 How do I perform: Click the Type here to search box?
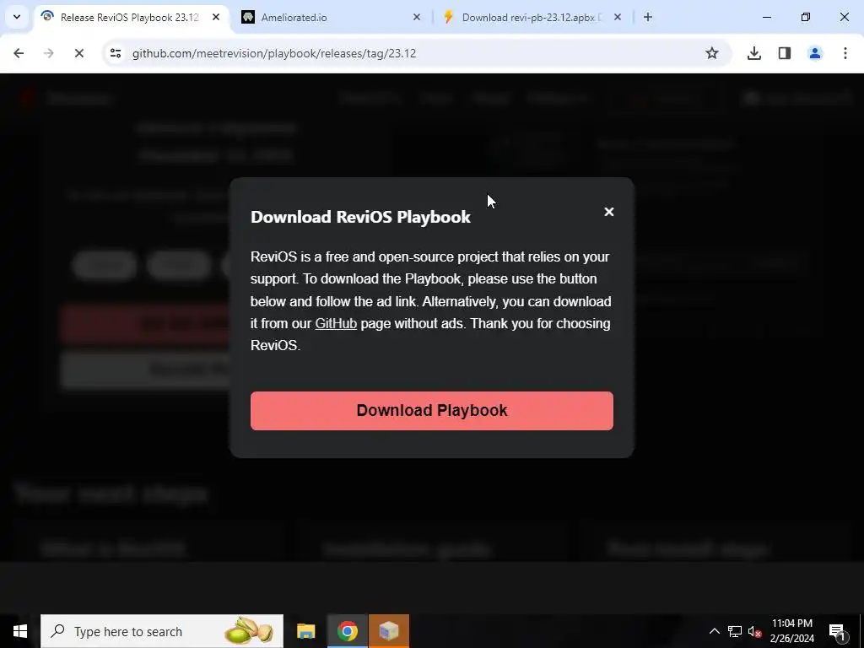(x=162, y=631)
